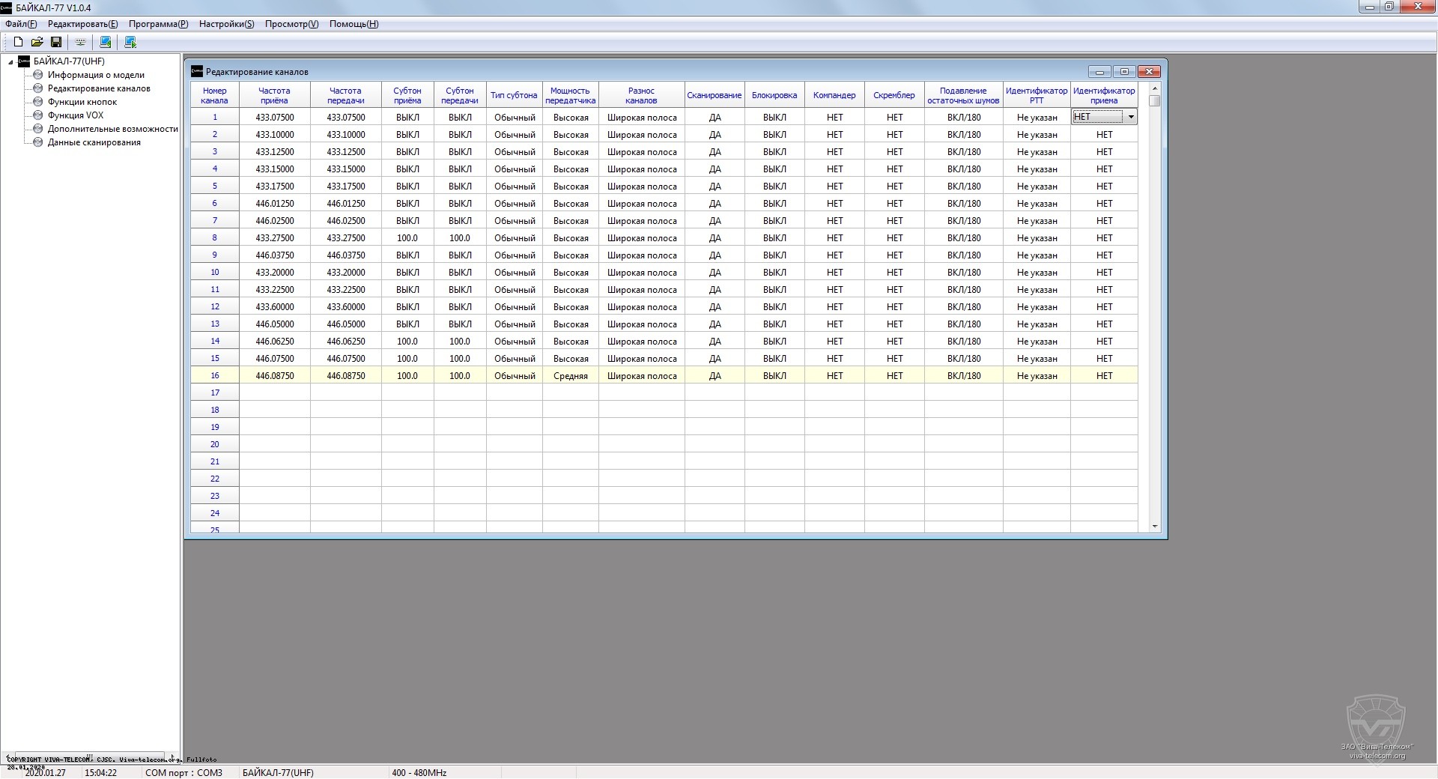The image size is (1438, 779).
Task: Click the Сканирование column header
Action: click(714, 95)
